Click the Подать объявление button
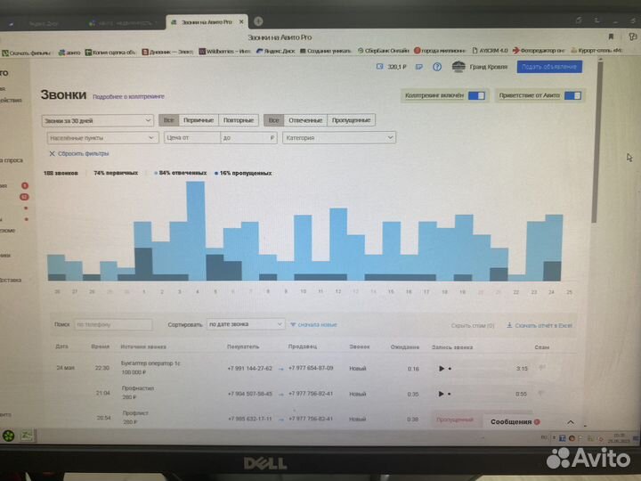This screenshot has width=641, height=481. click(549, 67)
